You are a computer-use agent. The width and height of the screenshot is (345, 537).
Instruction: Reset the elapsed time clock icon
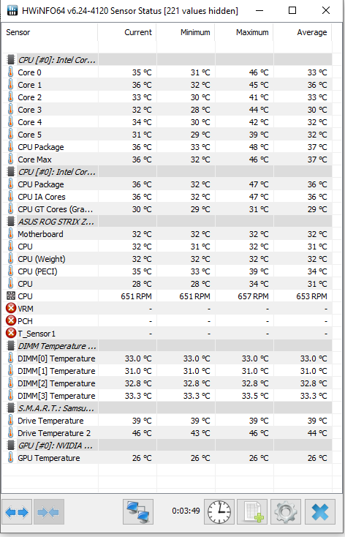[219, 512]
